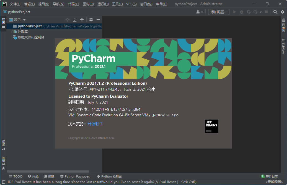Open the 终端 tool window tab
This screenshot has width=287, height=185.
tap(49, 176)
